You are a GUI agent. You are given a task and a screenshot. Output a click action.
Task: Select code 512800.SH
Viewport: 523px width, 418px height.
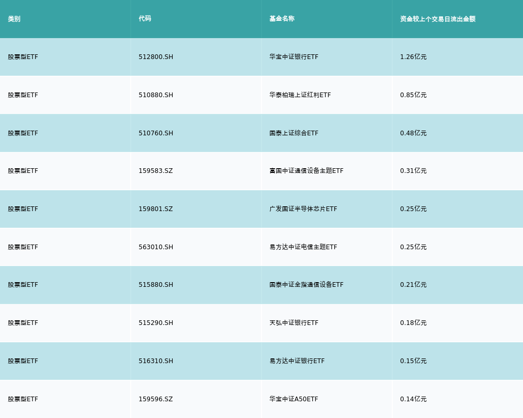click(x=156, y=57)
